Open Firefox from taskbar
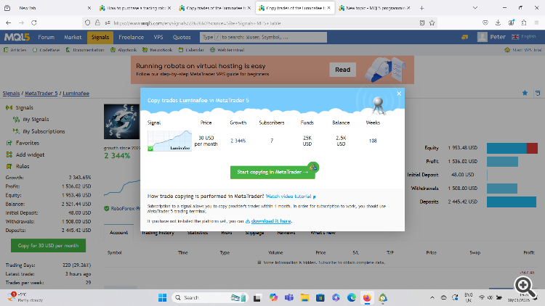Viewport: 545px width, 306px height. click(367, 298)
